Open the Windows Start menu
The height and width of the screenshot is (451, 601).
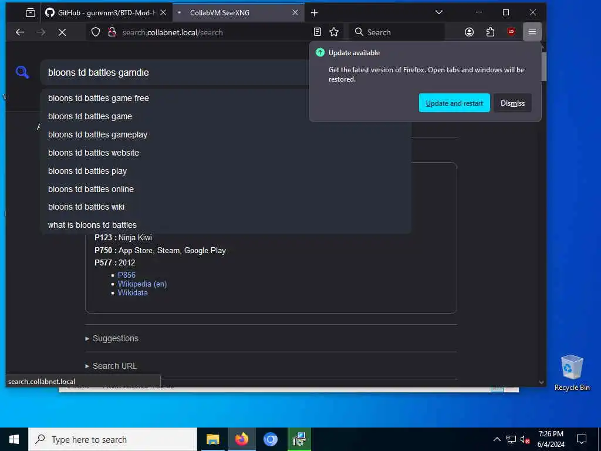point(14,439)
